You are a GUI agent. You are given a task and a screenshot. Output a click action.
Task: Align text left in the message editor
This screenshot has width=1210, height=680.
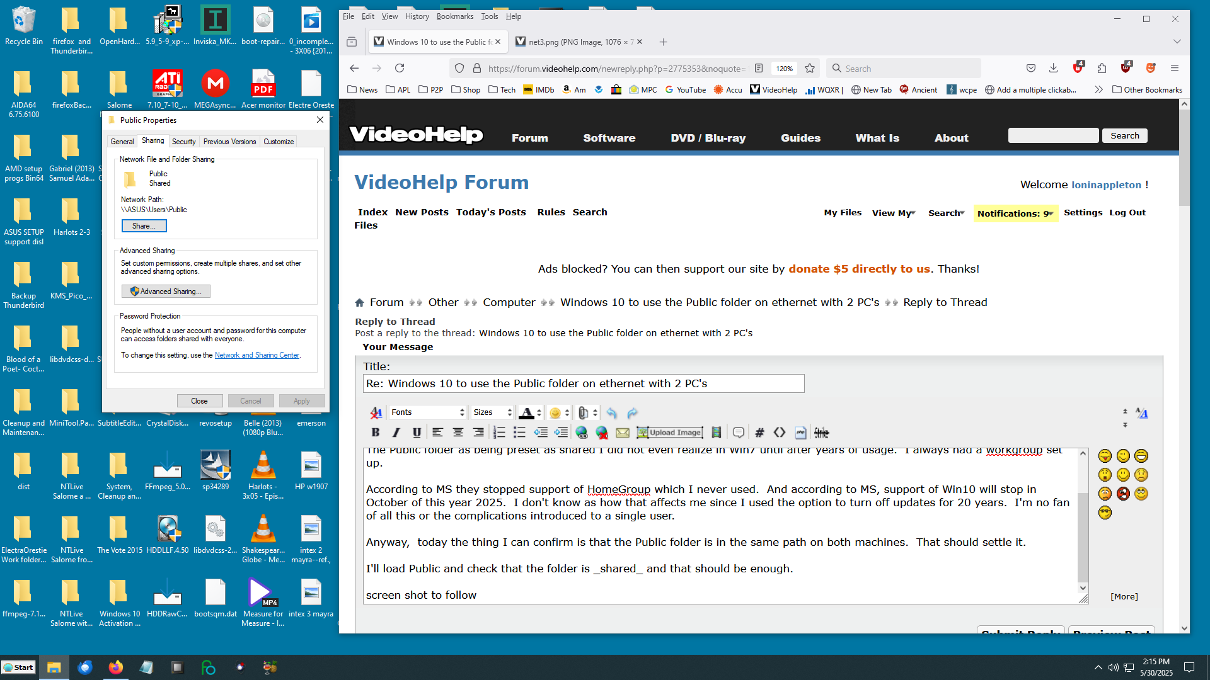(x=437, y=433)
